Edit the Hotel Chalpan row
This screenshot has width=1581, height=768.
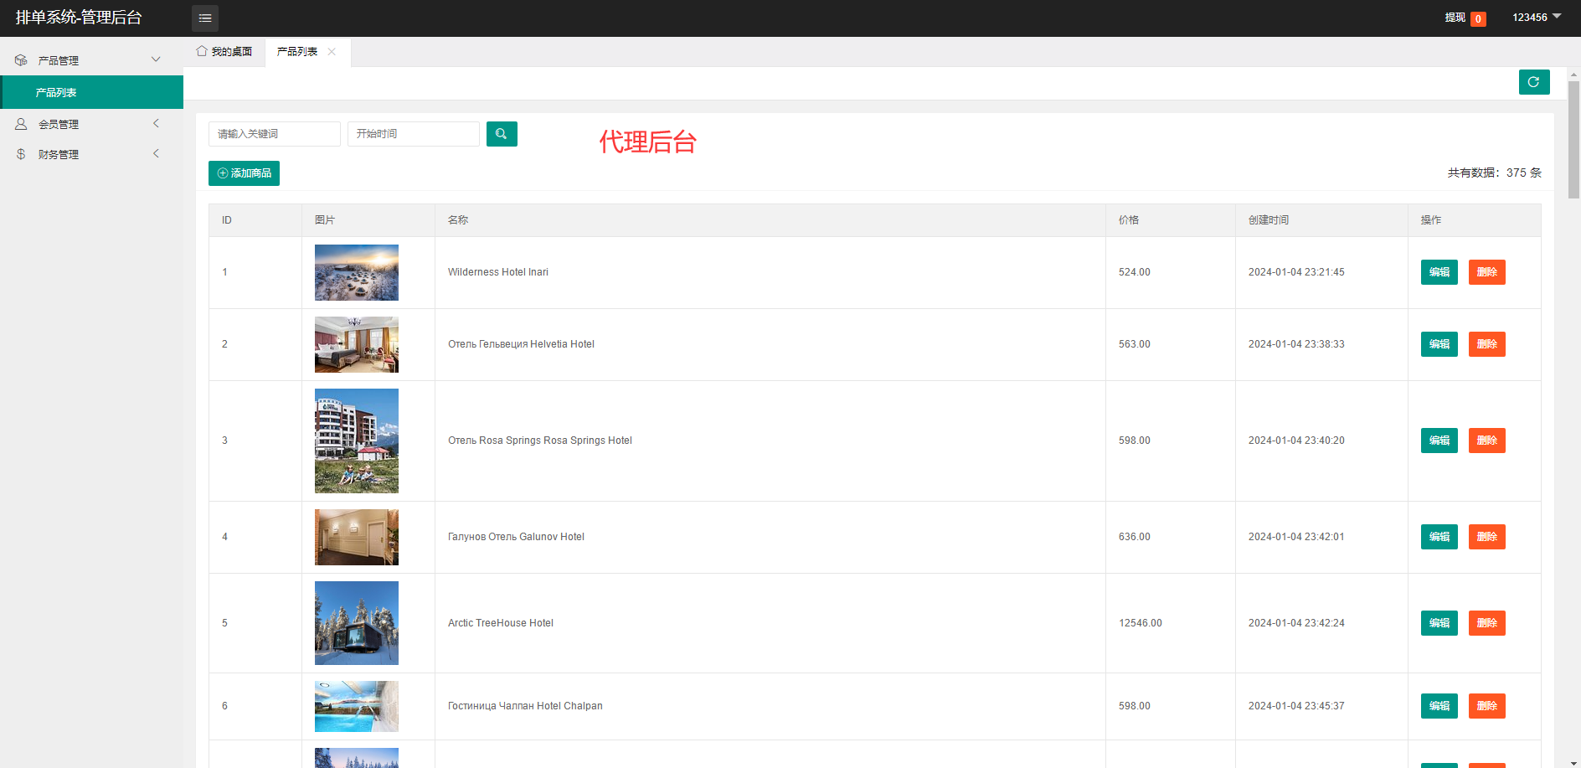(1439, 706)
